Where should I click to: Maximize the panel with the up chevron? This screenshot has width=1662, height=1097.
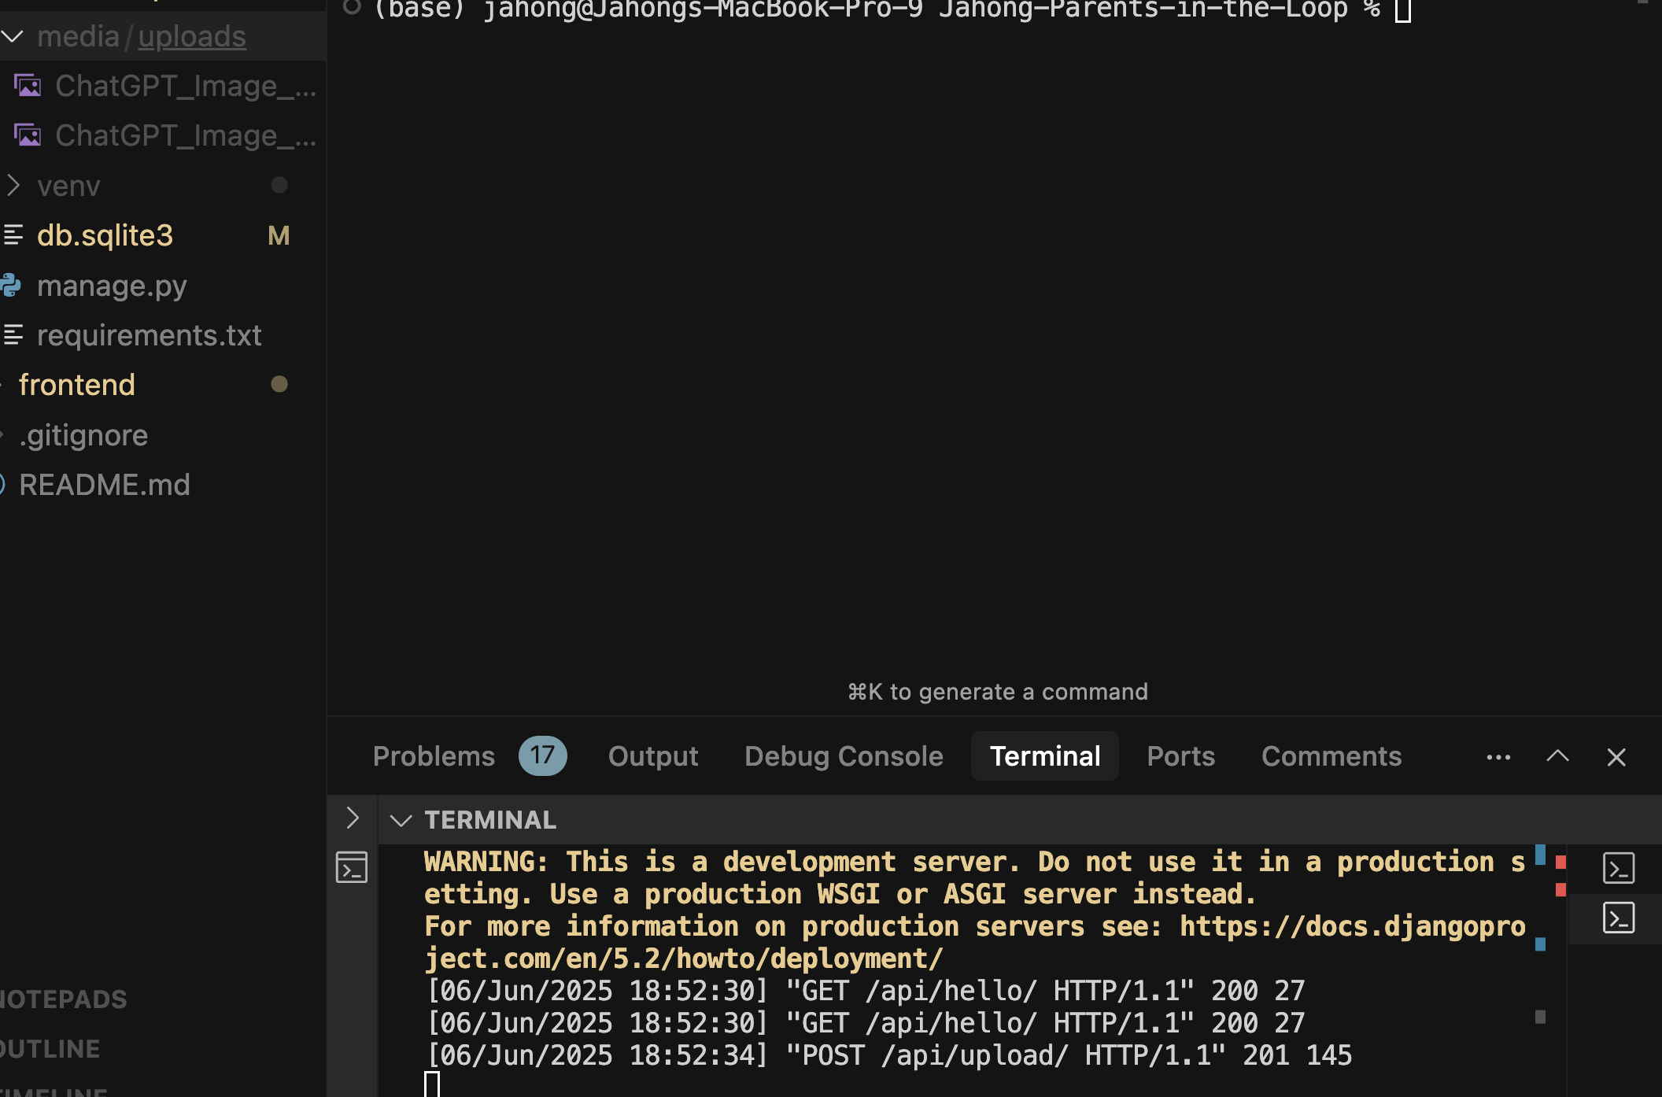point(1557,757)
